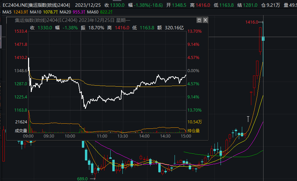
Task: Click the 13:30 time axis label
Action: coord(122,136)
